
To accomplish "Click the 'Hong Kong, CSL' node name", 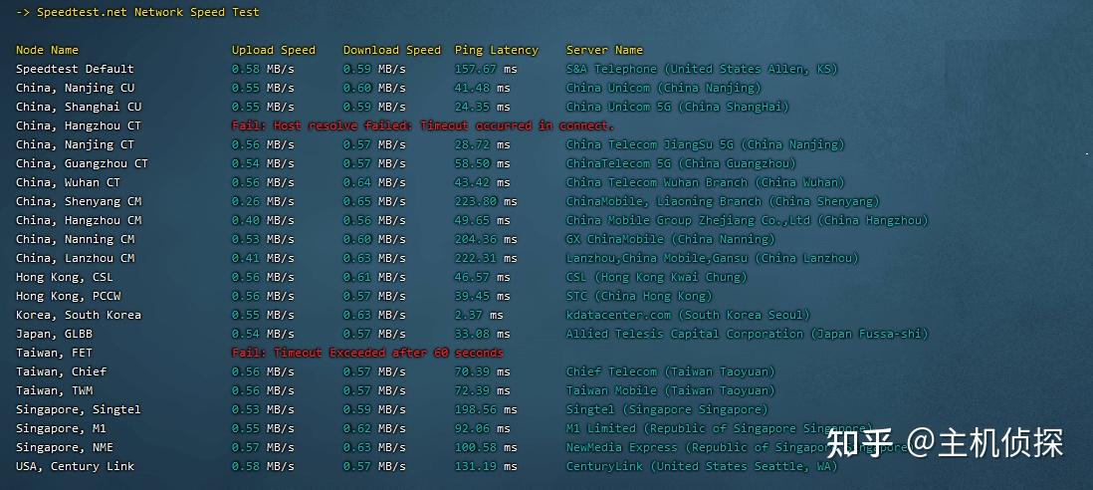I will pyautogui.click(x=64, y=277).
